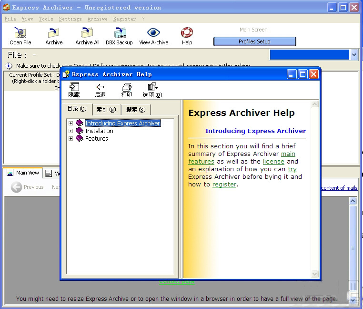This screenshot has width=363, height=309.
Task: Click main window scrollbar down arrow
Action: [353, 300]
